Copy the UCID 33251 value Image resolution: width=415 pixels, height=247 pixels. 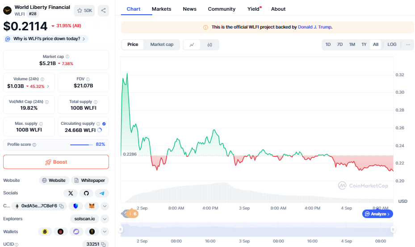click(x=104, y=244)
